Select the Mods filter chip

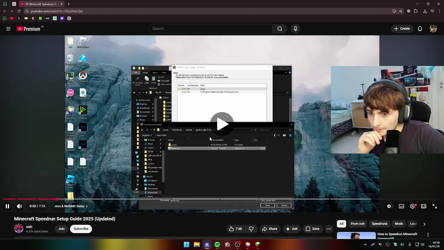399,224
